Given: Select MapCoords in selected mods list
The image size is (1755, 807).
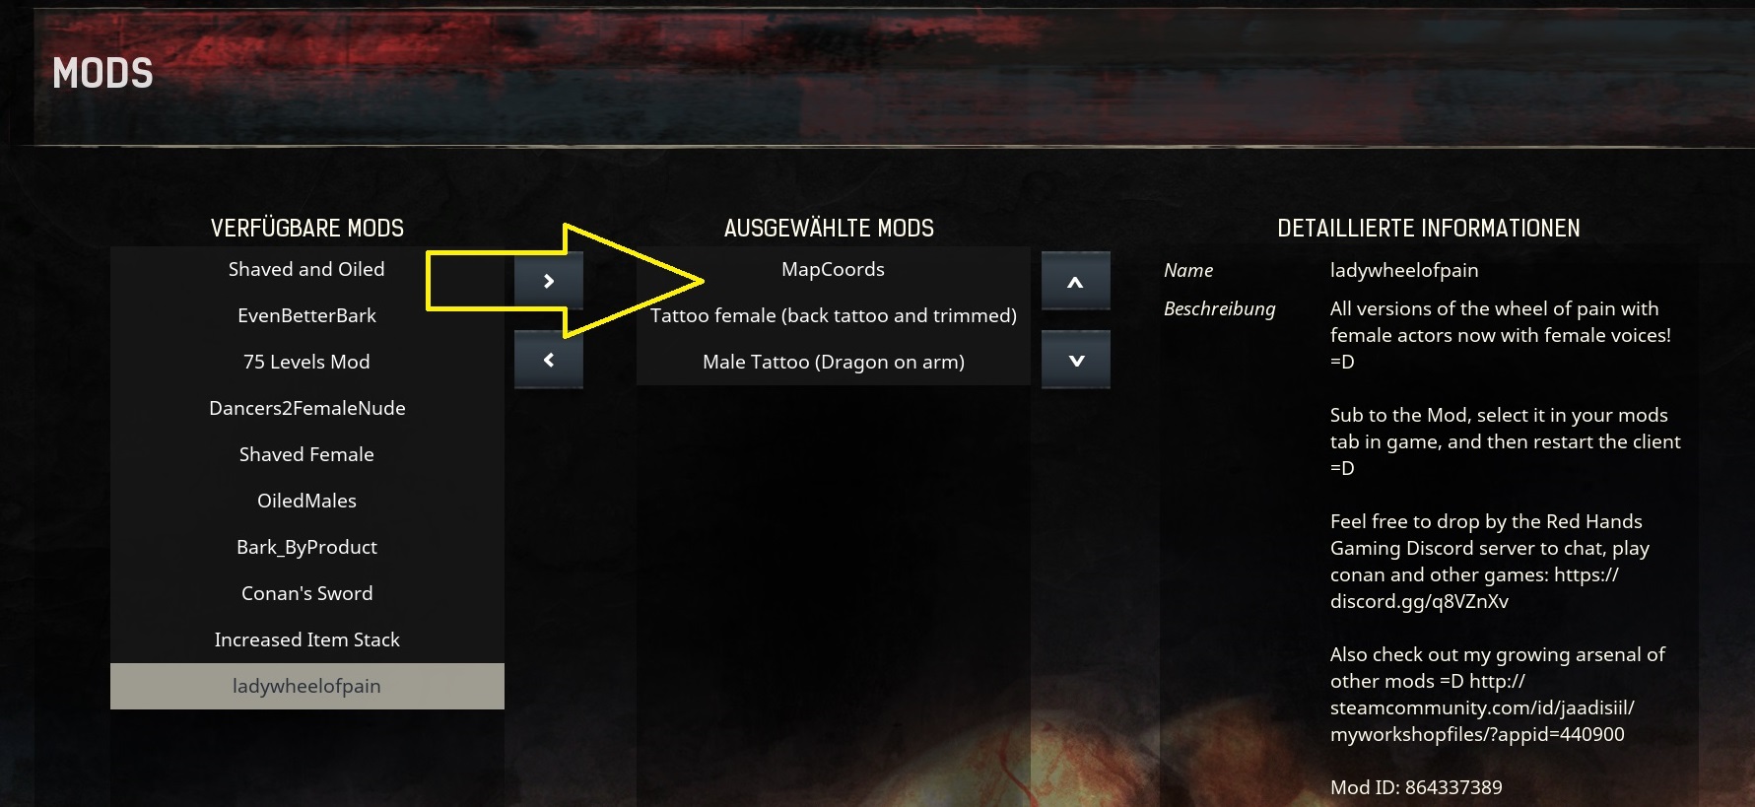Looking at the screenshot, I should pos(833,269).
